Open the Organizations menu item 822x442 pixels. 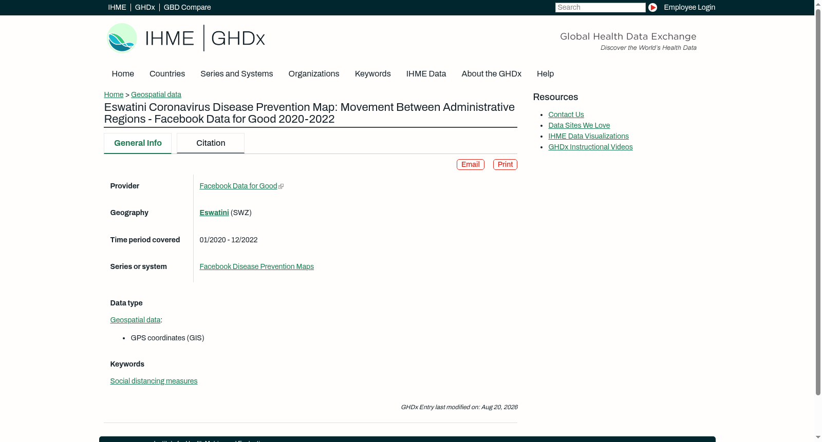point(314,74)
